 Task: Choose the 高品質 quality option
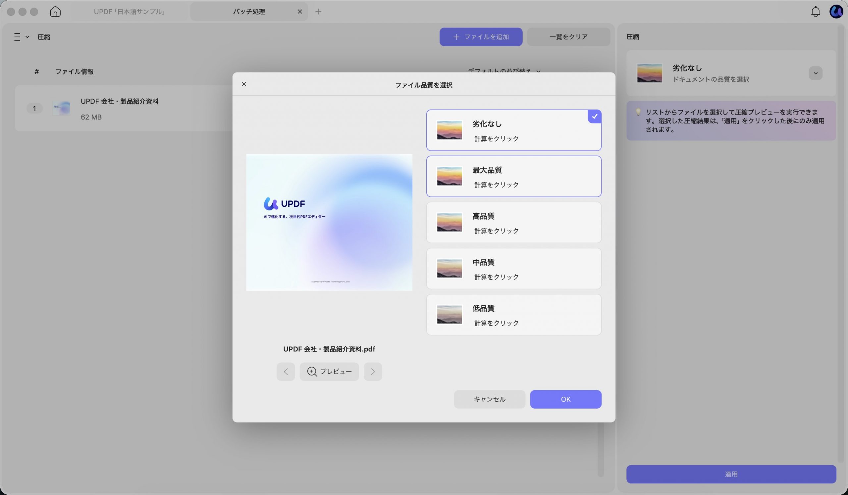pyautogui.click(x=513, y=222)
